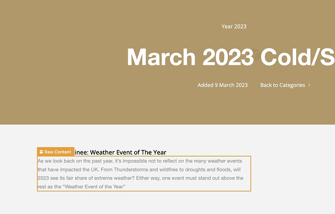Click the line starting that have impacted
Viewport: 335px width, 214px height.
[139, 170]
